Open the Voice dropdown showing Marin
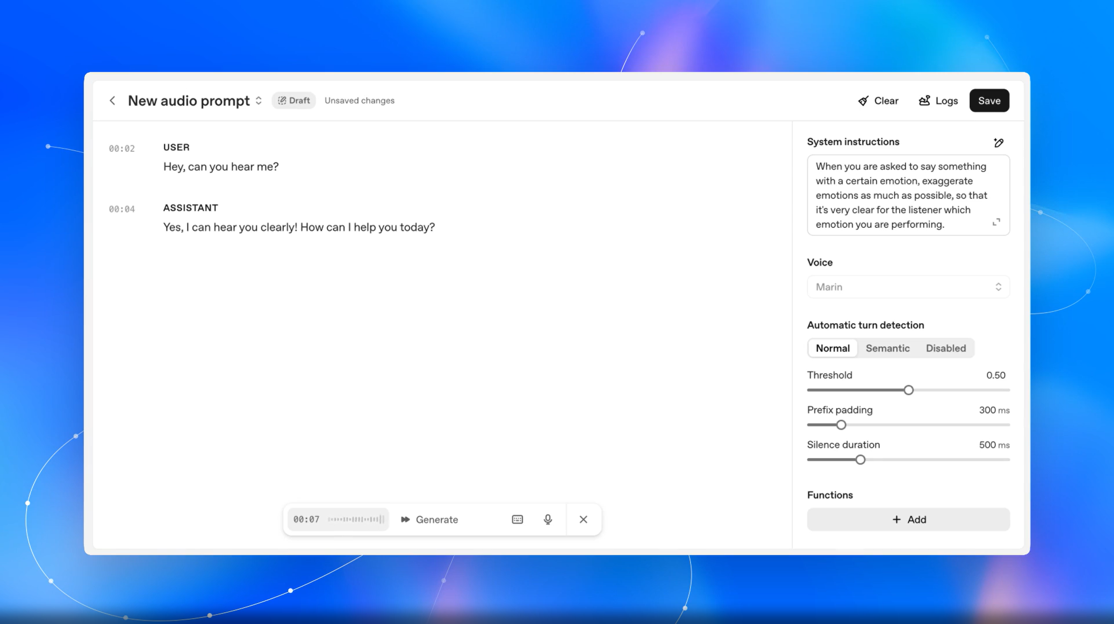The image size is (1114, 624). point(908,287)
